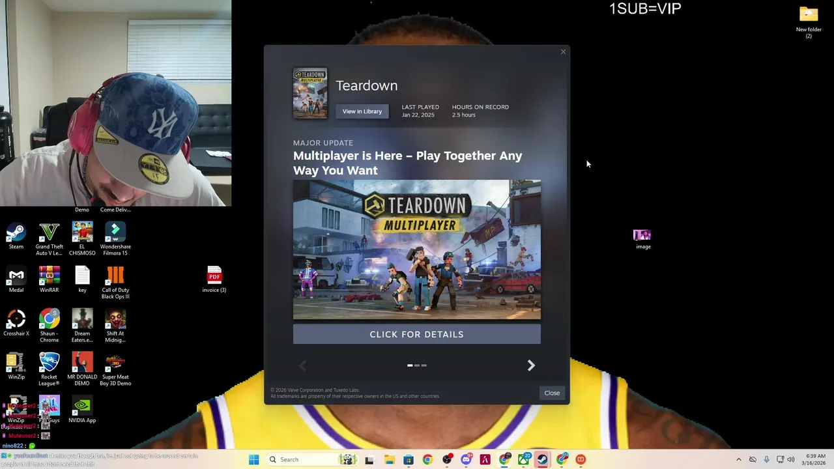
Task: Open Discord from the taskbar
Action: point(466,459)
